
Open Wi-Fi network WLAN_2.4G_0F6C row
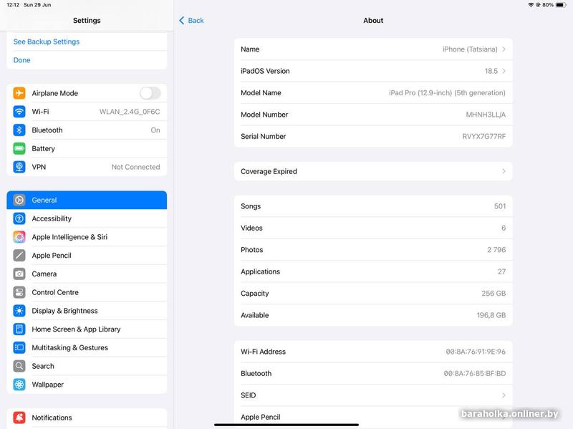pos(87,112)
